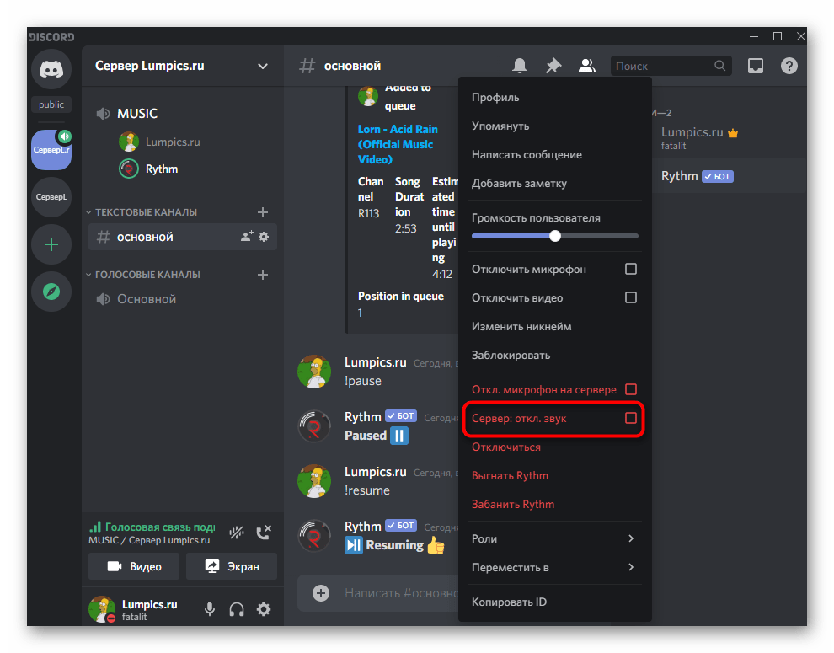Choose Добавить заметку menu item

pyautogui.click(x=554, y=184)
